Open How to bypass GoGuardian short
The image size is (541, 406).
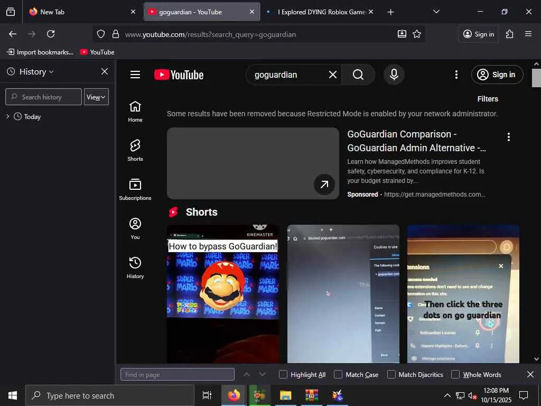click(223, 294)
